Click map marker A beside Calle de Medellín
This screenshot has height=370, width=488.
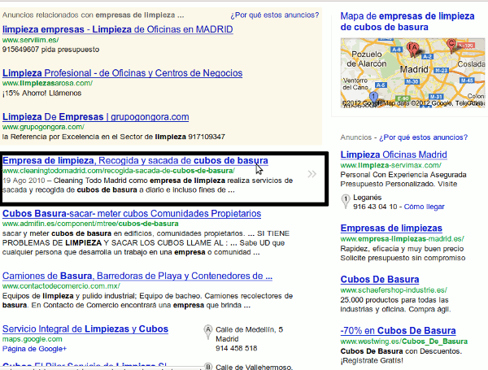[208, 332]
